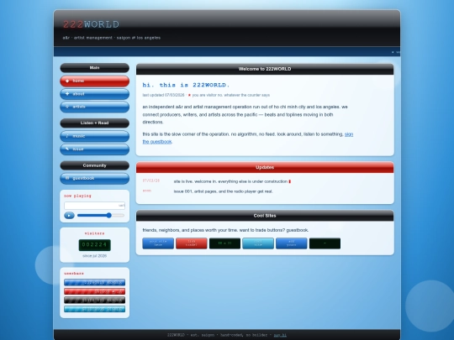Click the blue 'your site here' button
This screenshot has height=340, width=454.
pyautogui.click(x=158, y=243)
